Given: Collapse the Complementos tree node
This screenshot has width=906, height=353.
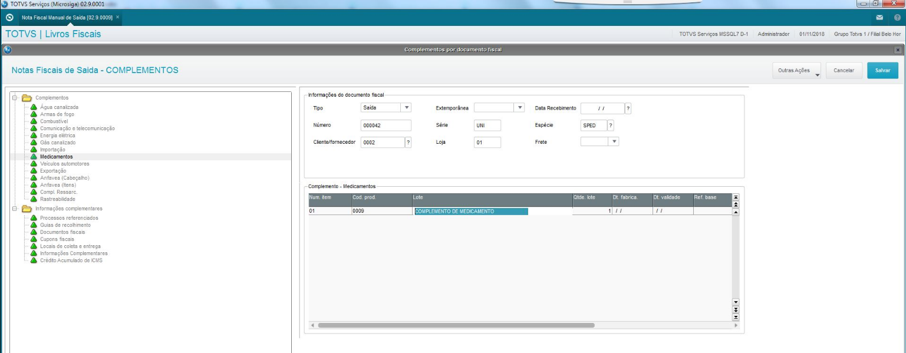Looking at the screenshot, I should pos(15,98).
